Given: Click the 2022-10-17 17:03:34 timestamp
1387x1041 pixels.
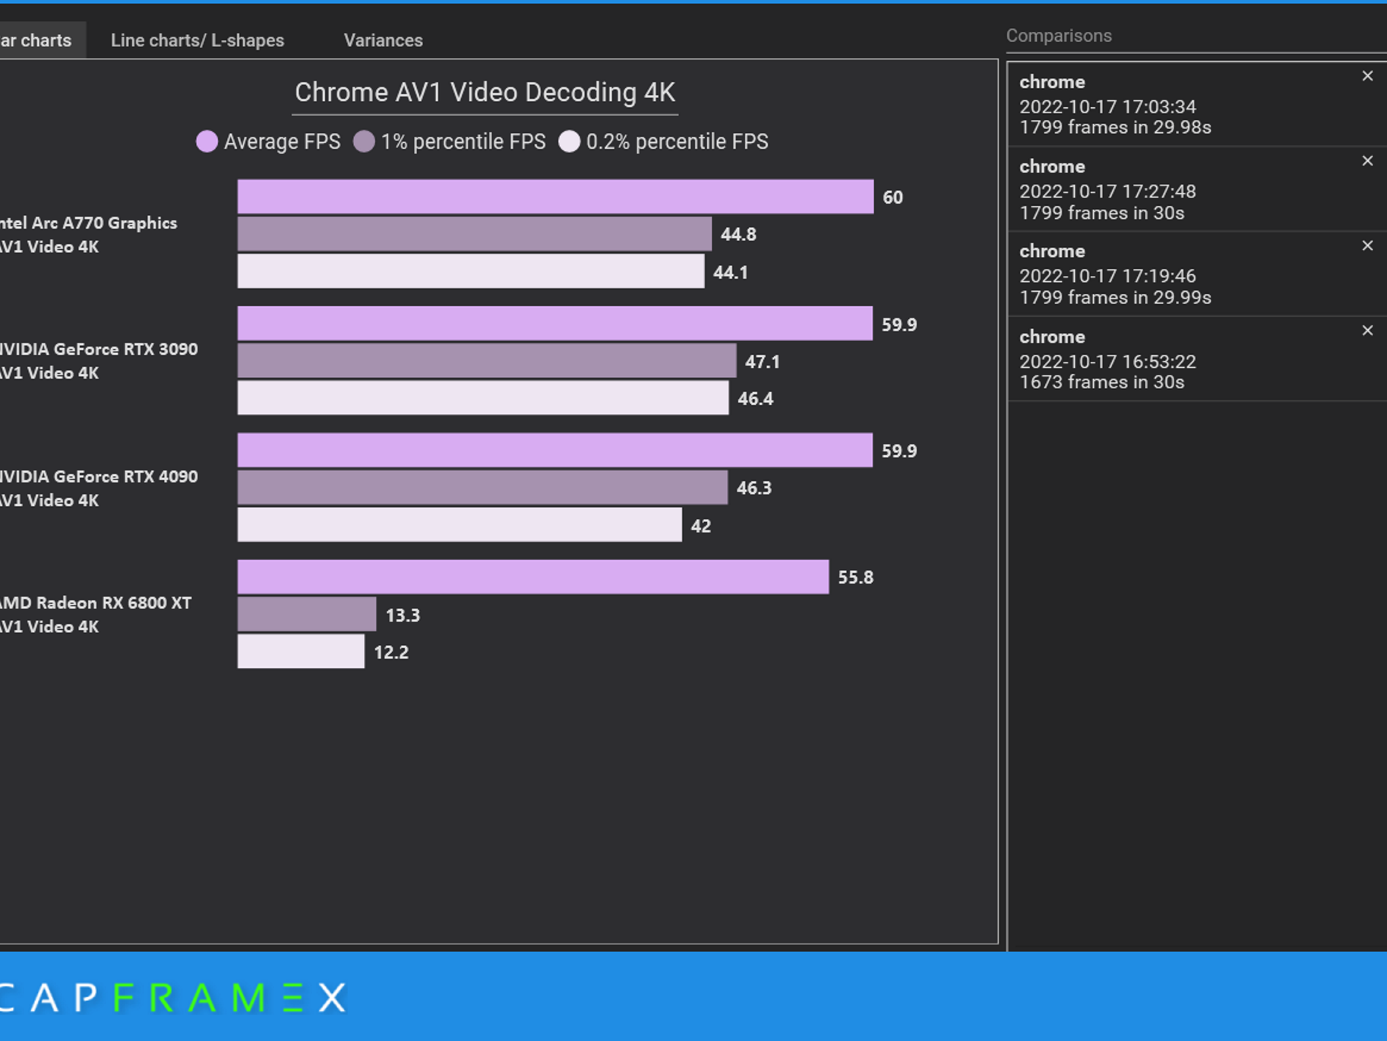Looking at the screenshot, I should coord(1107,106).
